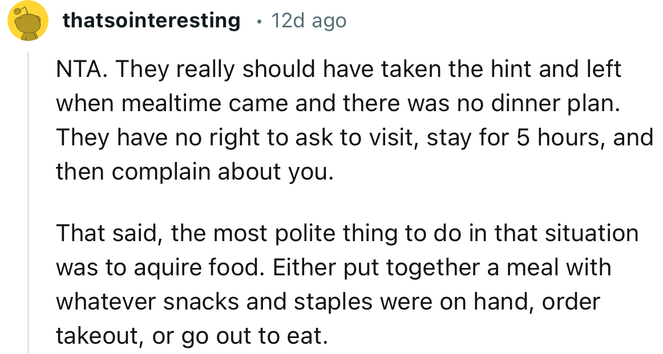Click the dot separator before the timestamp
Image resolution: width=663 pixels, height=354 pixels.
259,22
